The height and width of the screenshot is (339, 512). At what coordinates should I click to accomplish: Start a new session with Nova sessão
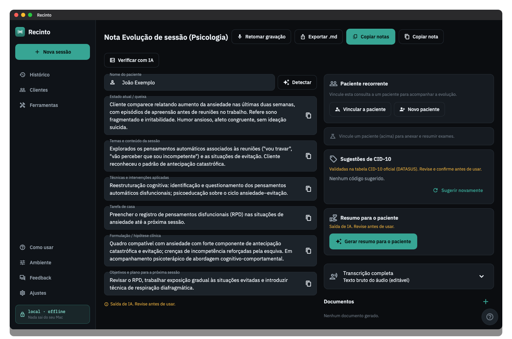click(53, 52)
